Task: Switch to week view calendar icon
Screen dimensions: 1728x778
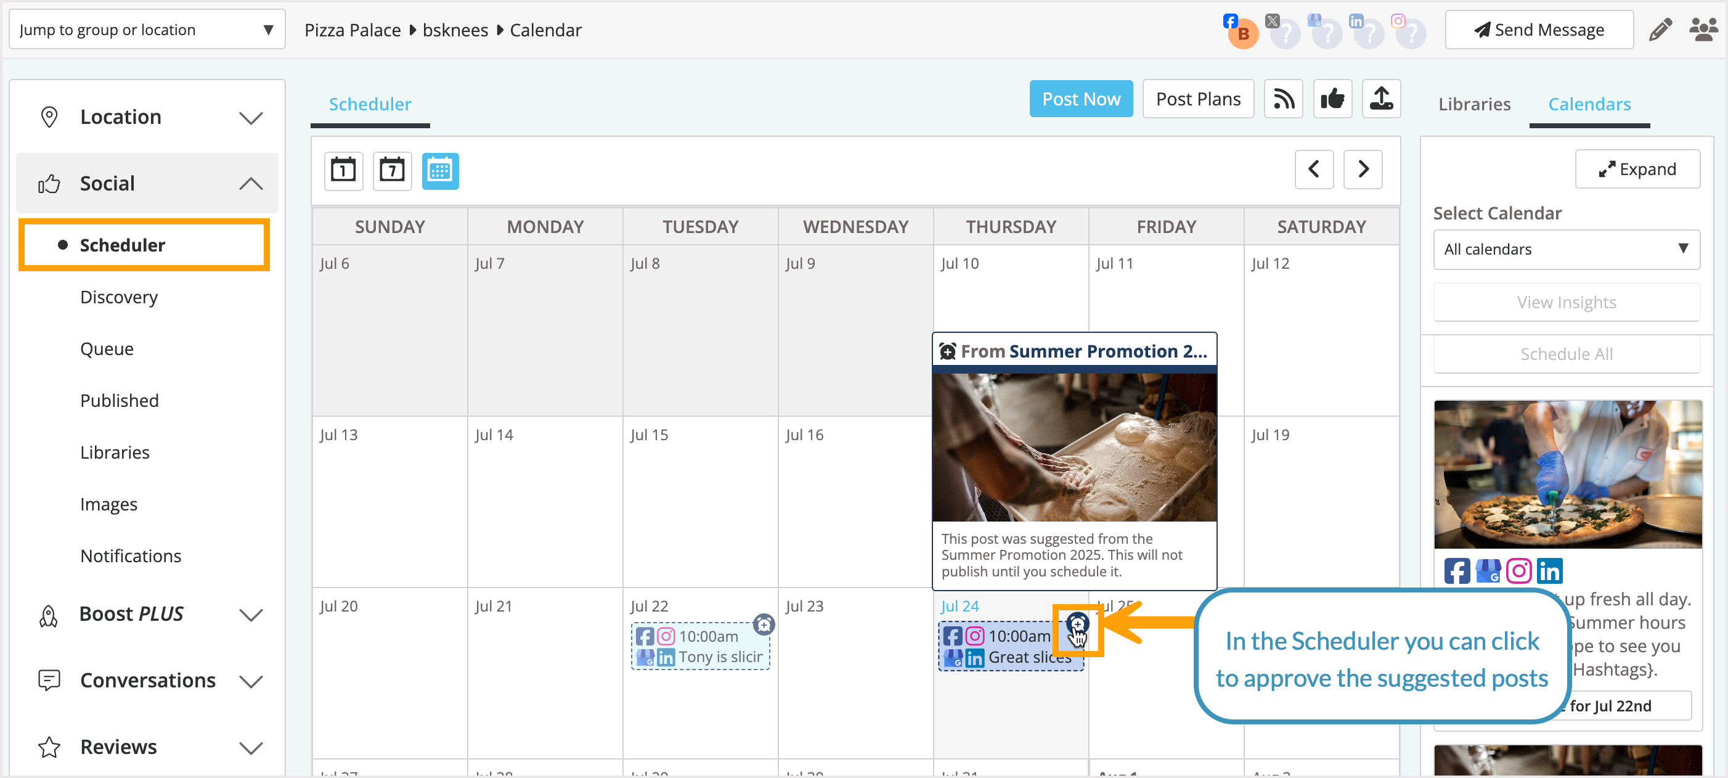Action: coord(392,171)
